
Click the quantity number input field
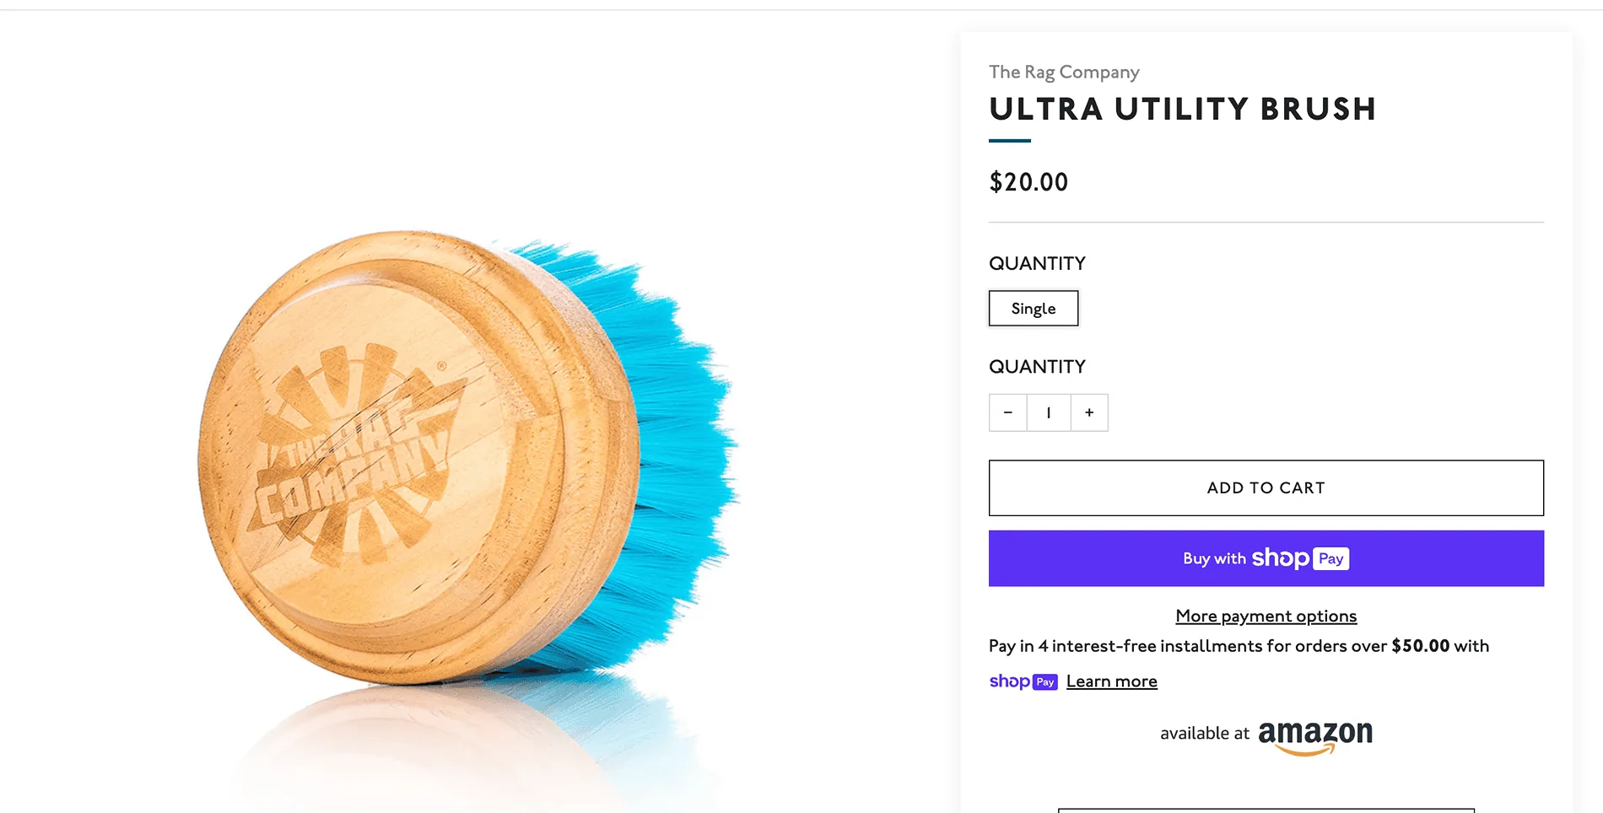tap(1049, 412)
